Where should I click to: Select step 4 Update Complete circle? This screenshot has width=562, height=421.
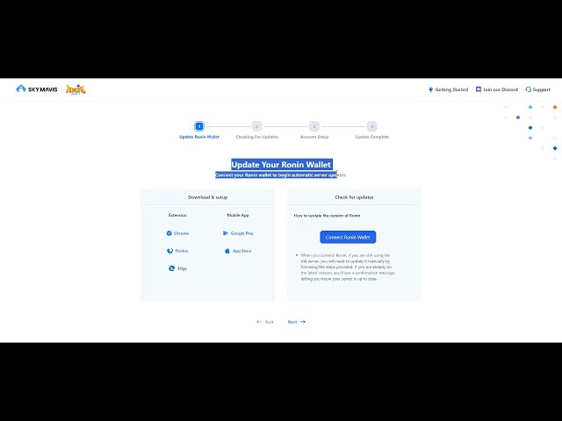click(x=372, y=126)
